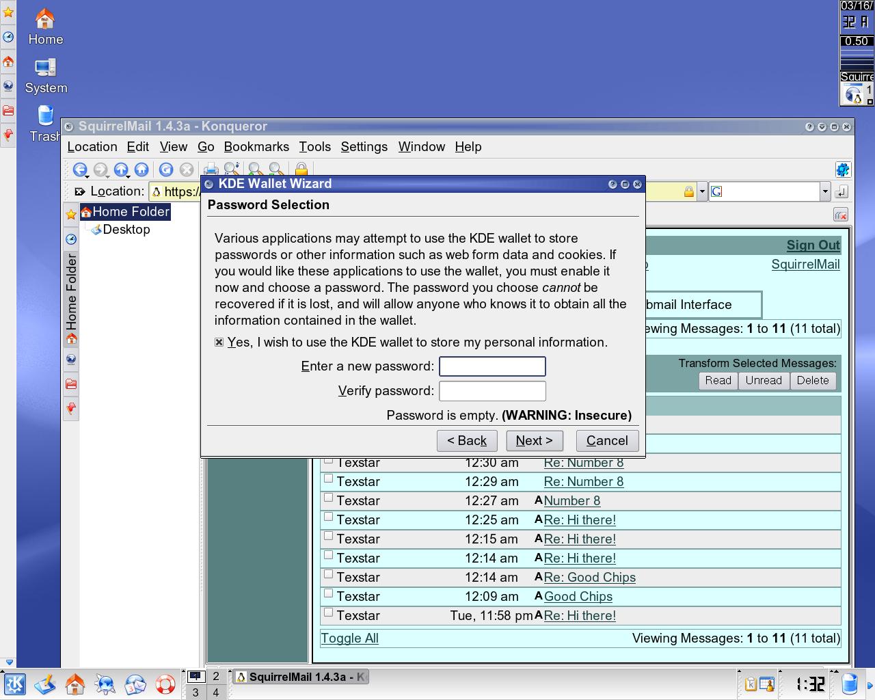Viewport: 875px width, 700px height.
Task: Click the Stop loading icon in Konqueror
Action: point(187,170)
